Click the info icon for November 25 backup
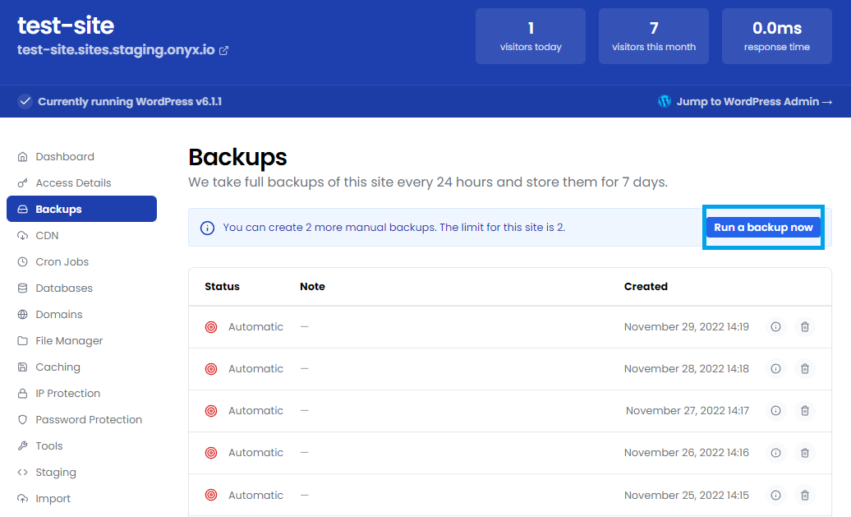The height and width of the screenshot is (517, 851). (776, 496)
